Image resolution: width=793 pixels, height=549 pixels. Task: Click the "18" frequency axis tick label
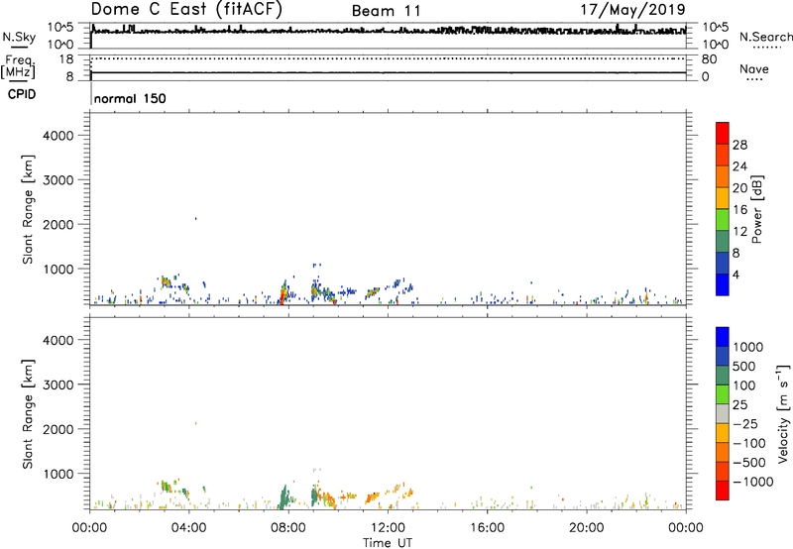pos(66,59)
